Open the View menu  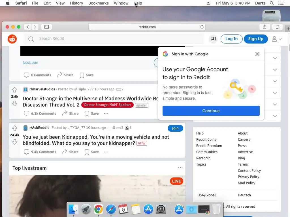[60, 3]
